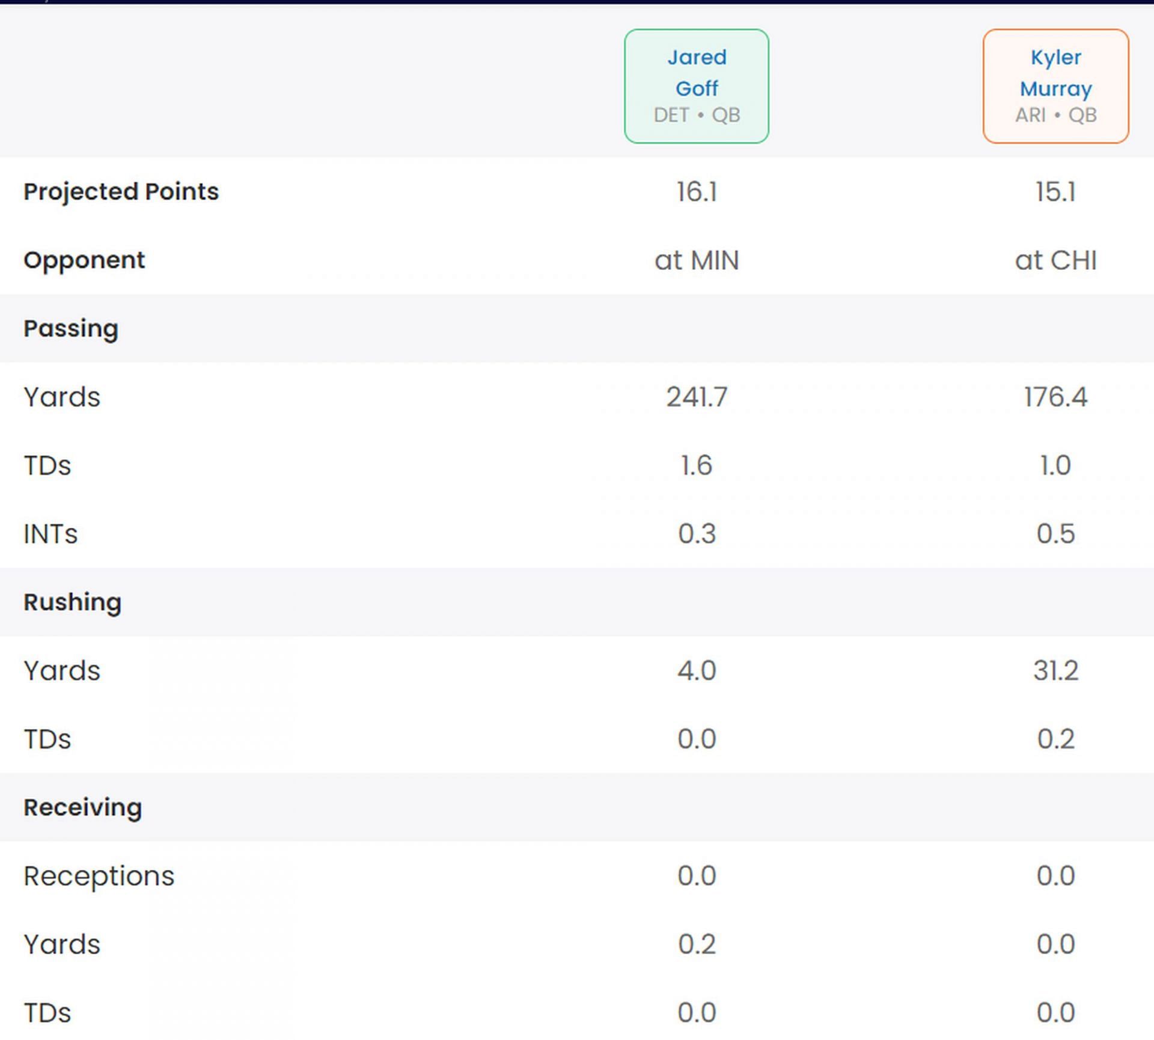Click Goff's 16.1 projected points value
Screen dimensions: 1154x1040
[x=696, y=192]
